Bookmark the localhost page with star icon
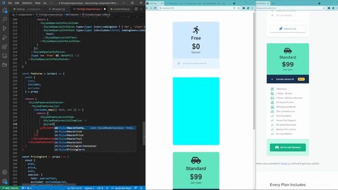Screen dimensions: 338x190 click(x=238, y=8)
